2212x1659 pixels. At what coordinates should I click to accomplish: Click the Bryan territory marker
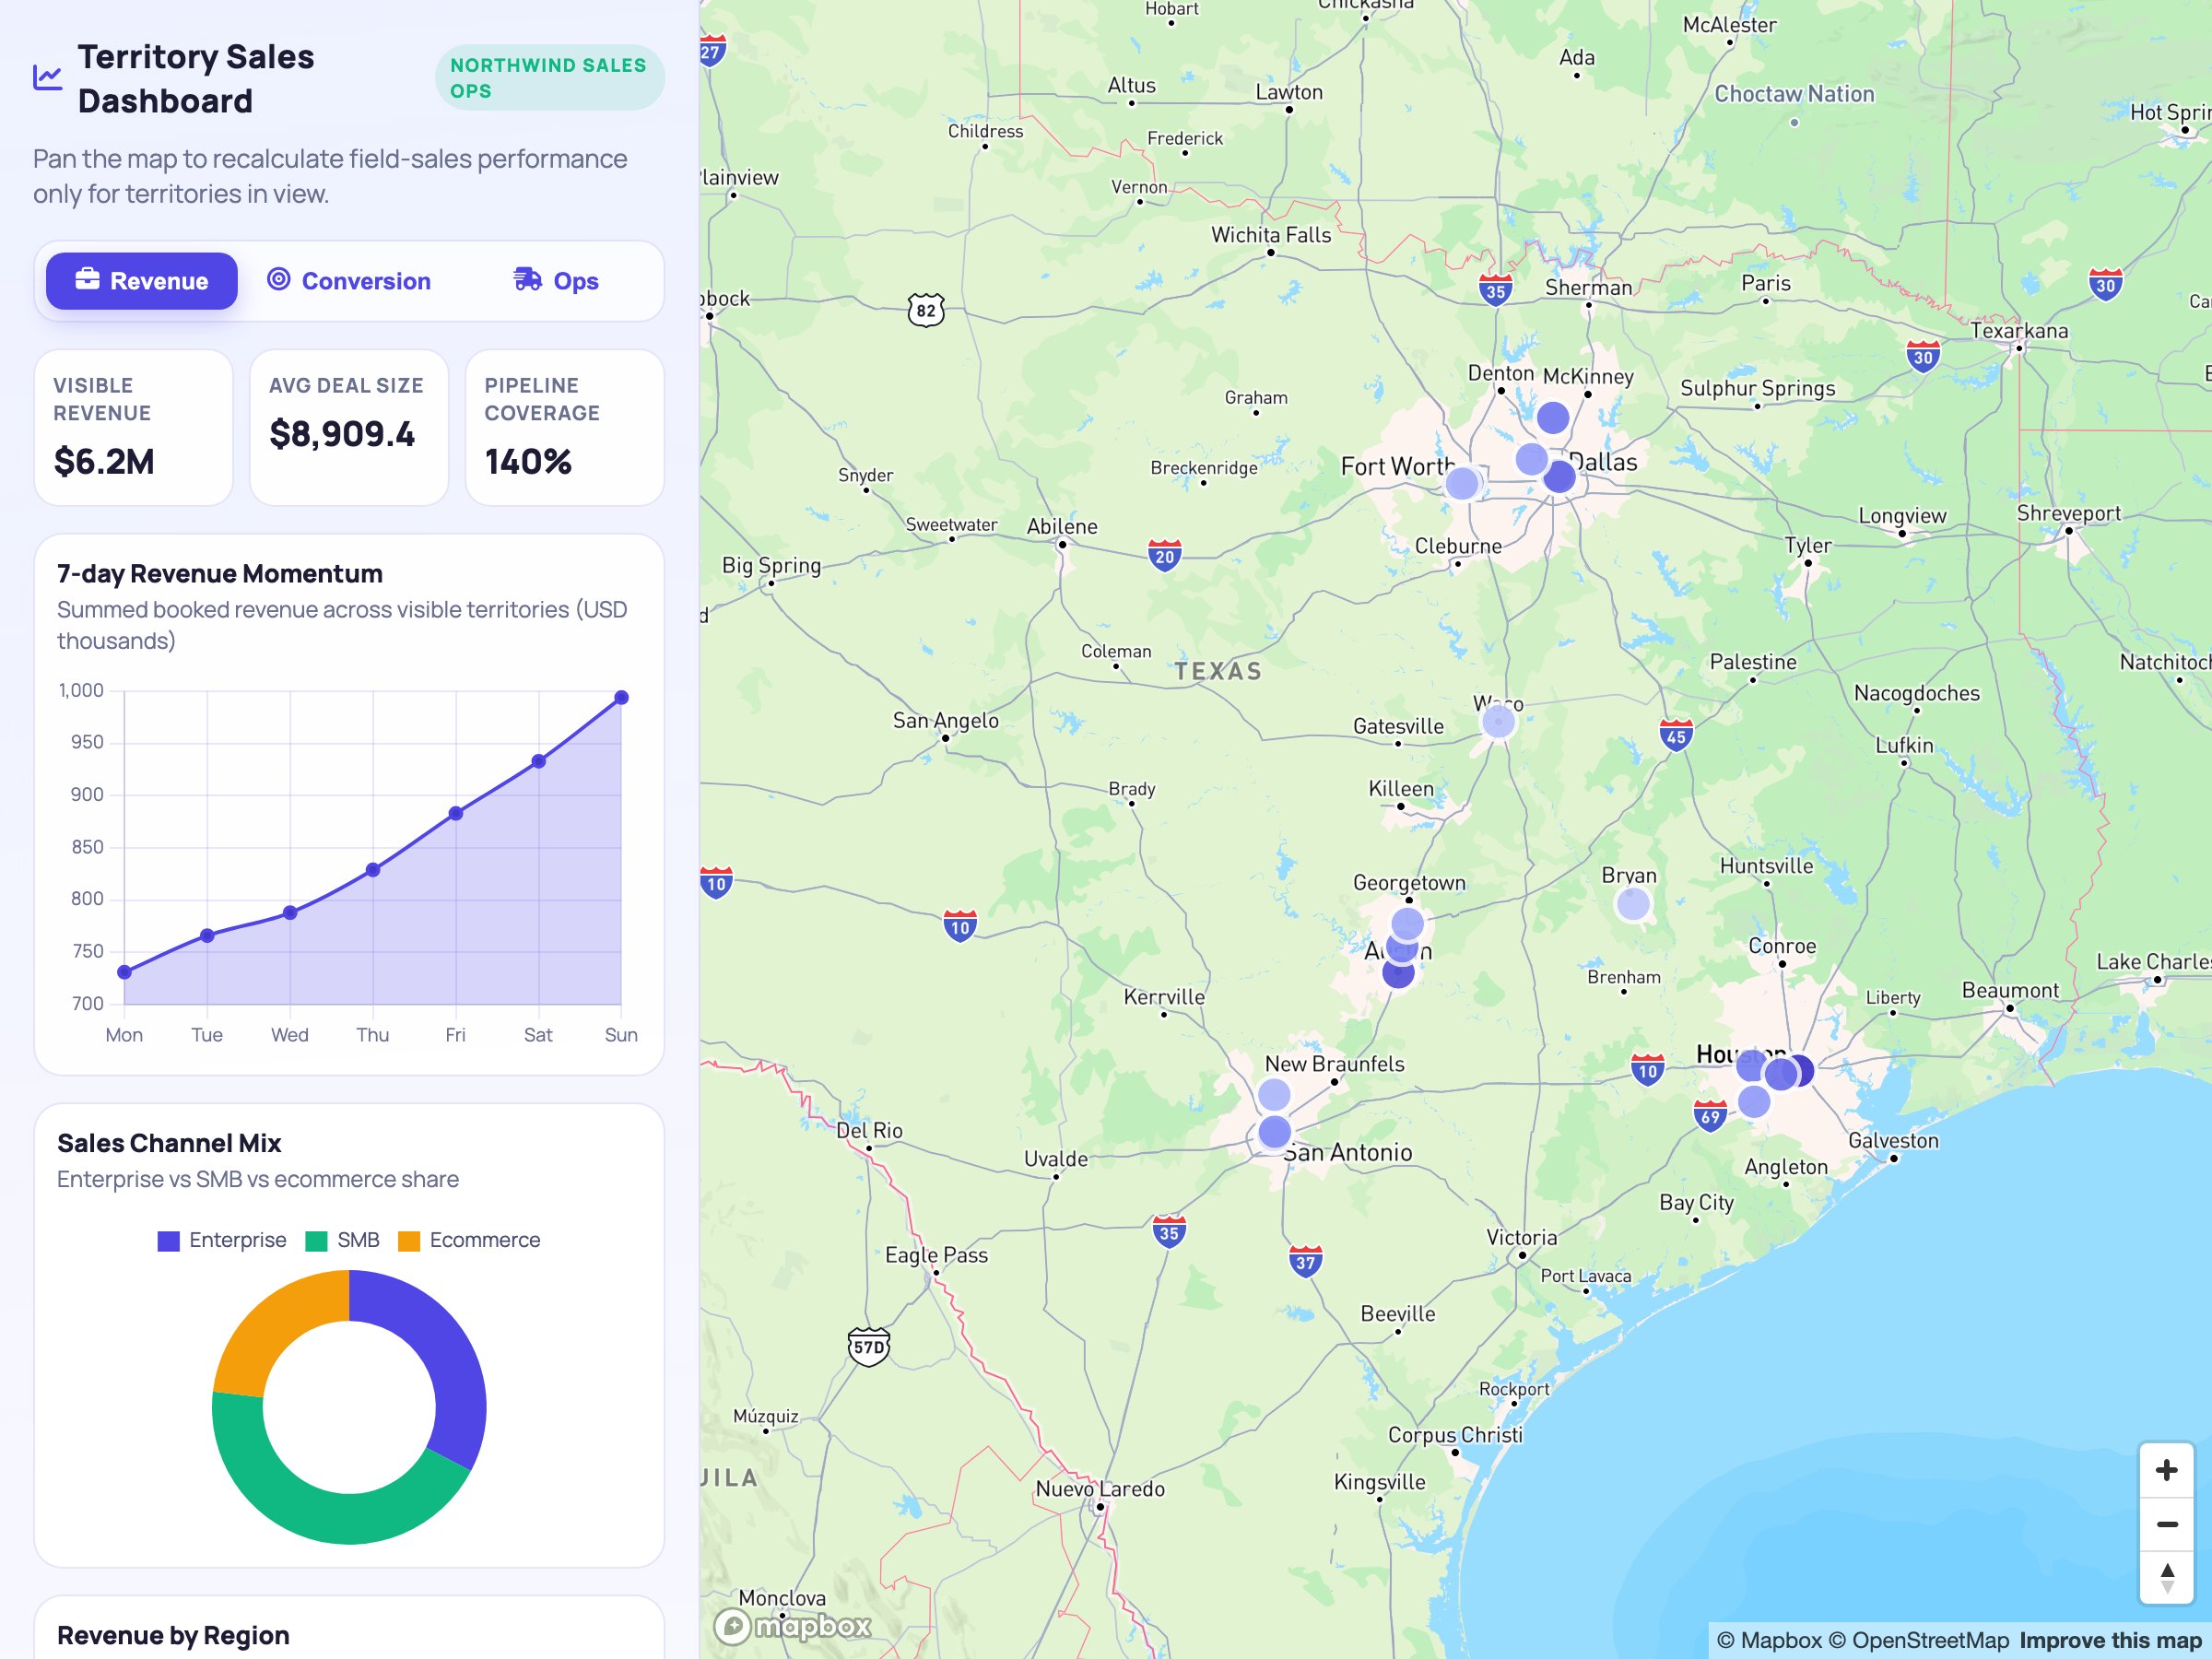(1633, 904)
